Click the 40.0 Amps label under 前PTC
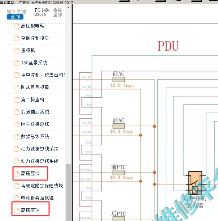218x221 pixels. 122,178
